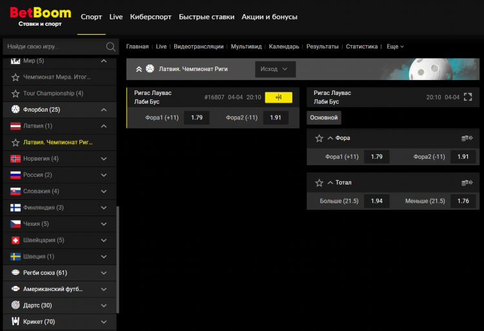Favorite Латвия. Чемпионат Риг star in sidebar
Screen dimensions: 484x331
pyautogui.click(x=15, y=143)
